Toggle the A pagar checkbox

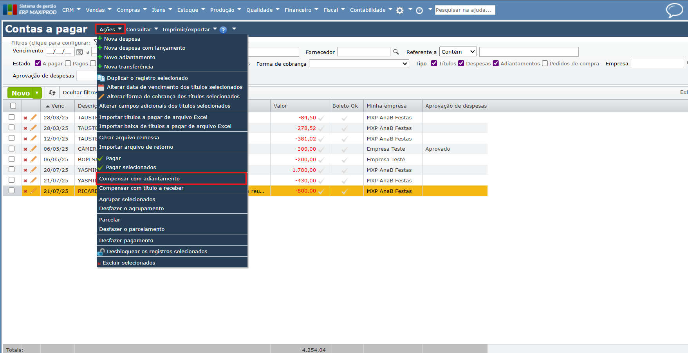(x=38, y=63)
